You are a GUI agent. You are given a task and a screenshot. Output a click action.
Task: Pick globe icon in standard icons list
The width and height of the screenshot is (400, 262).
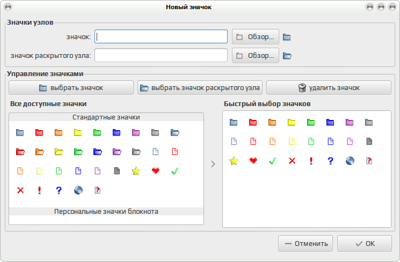[78, 190]
